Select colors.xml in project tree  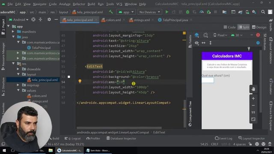pos(37,96)
